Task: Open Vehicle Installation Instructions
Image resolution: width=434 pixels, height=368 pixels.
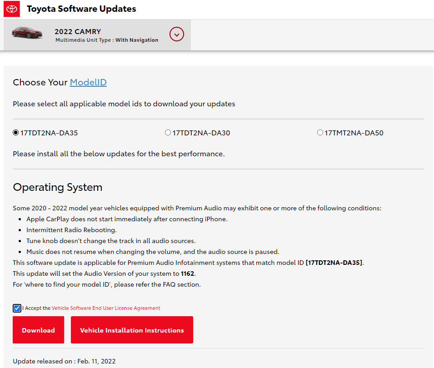Action: click(132, 330)
